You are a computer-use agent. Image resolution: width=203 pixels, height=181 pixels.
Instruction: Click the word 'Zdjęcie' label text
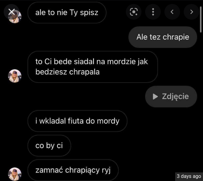(x=175, y=97)
